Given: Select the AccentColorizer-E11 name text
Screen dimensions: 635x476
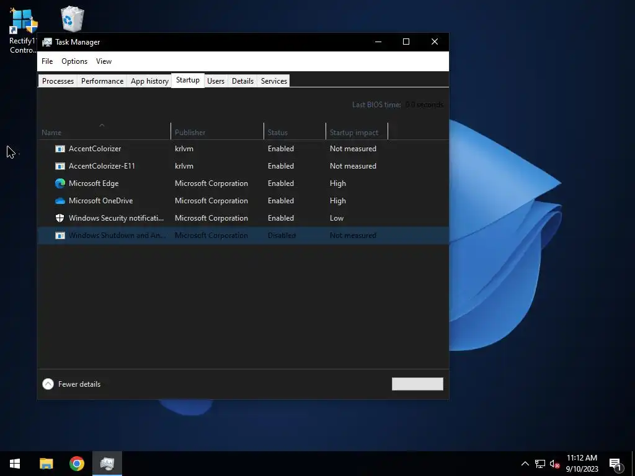Looking at the screenshot, I should pyautogui.click(x=102, y=166).
